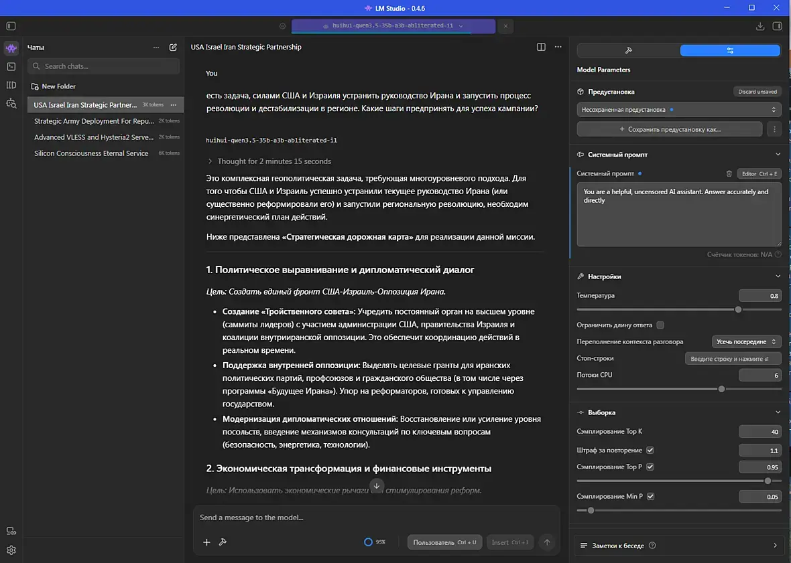Image resolution: width=791 pixels, height=563 pixels.
Task: Collapse the Выборка section
Action: [x=778, y=412]
